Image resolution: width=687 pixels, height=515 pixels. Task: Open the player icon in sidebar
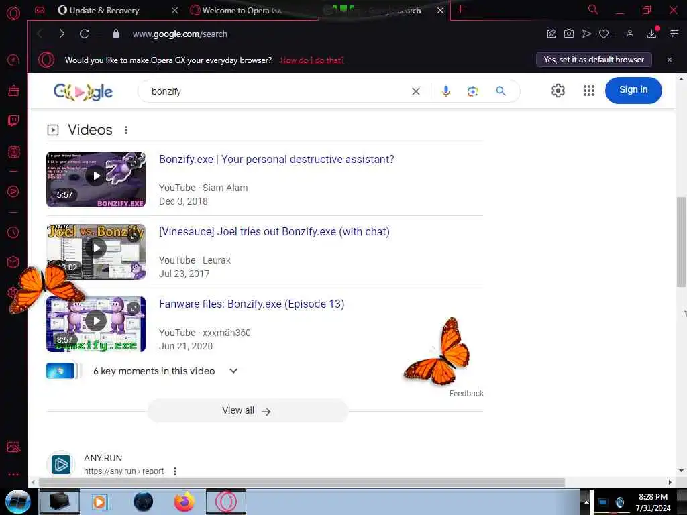pos(13,191)
